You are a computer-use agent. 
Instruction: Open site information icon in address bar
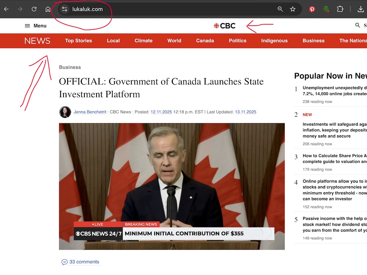[x=65, y=9]
